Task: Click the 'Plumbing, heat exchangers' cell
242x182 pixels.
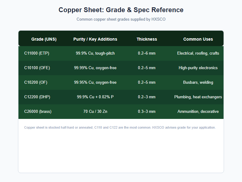Action: click(198, 97)
